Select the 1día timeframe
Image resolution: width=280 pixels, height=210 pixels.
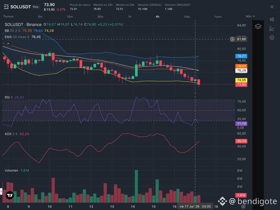coord(187,17)
